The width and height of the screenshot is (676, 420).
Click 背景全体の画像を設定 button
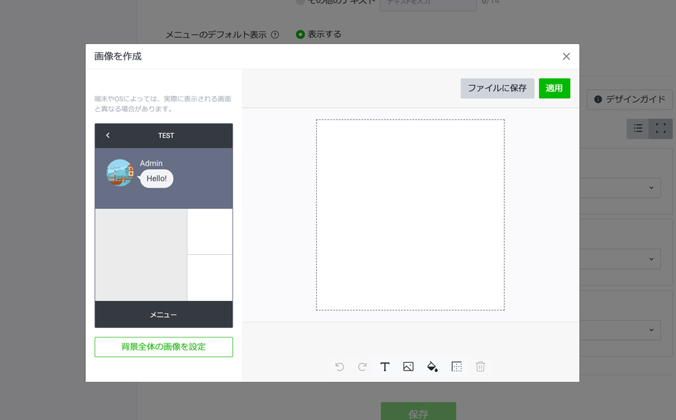coord(164,347)
